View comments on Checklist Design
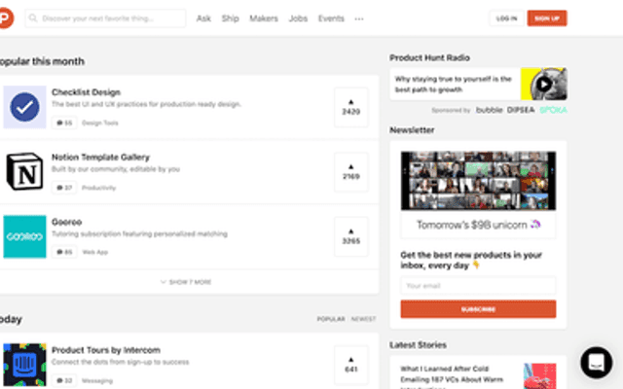This screenshot has width=623, height=389. (64, 123)
